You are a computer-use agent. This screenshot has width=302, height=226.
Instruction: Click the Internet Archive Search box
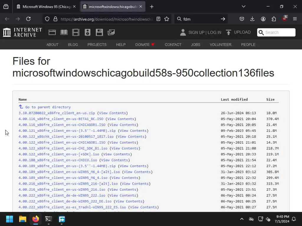click(x=276, y=32)
